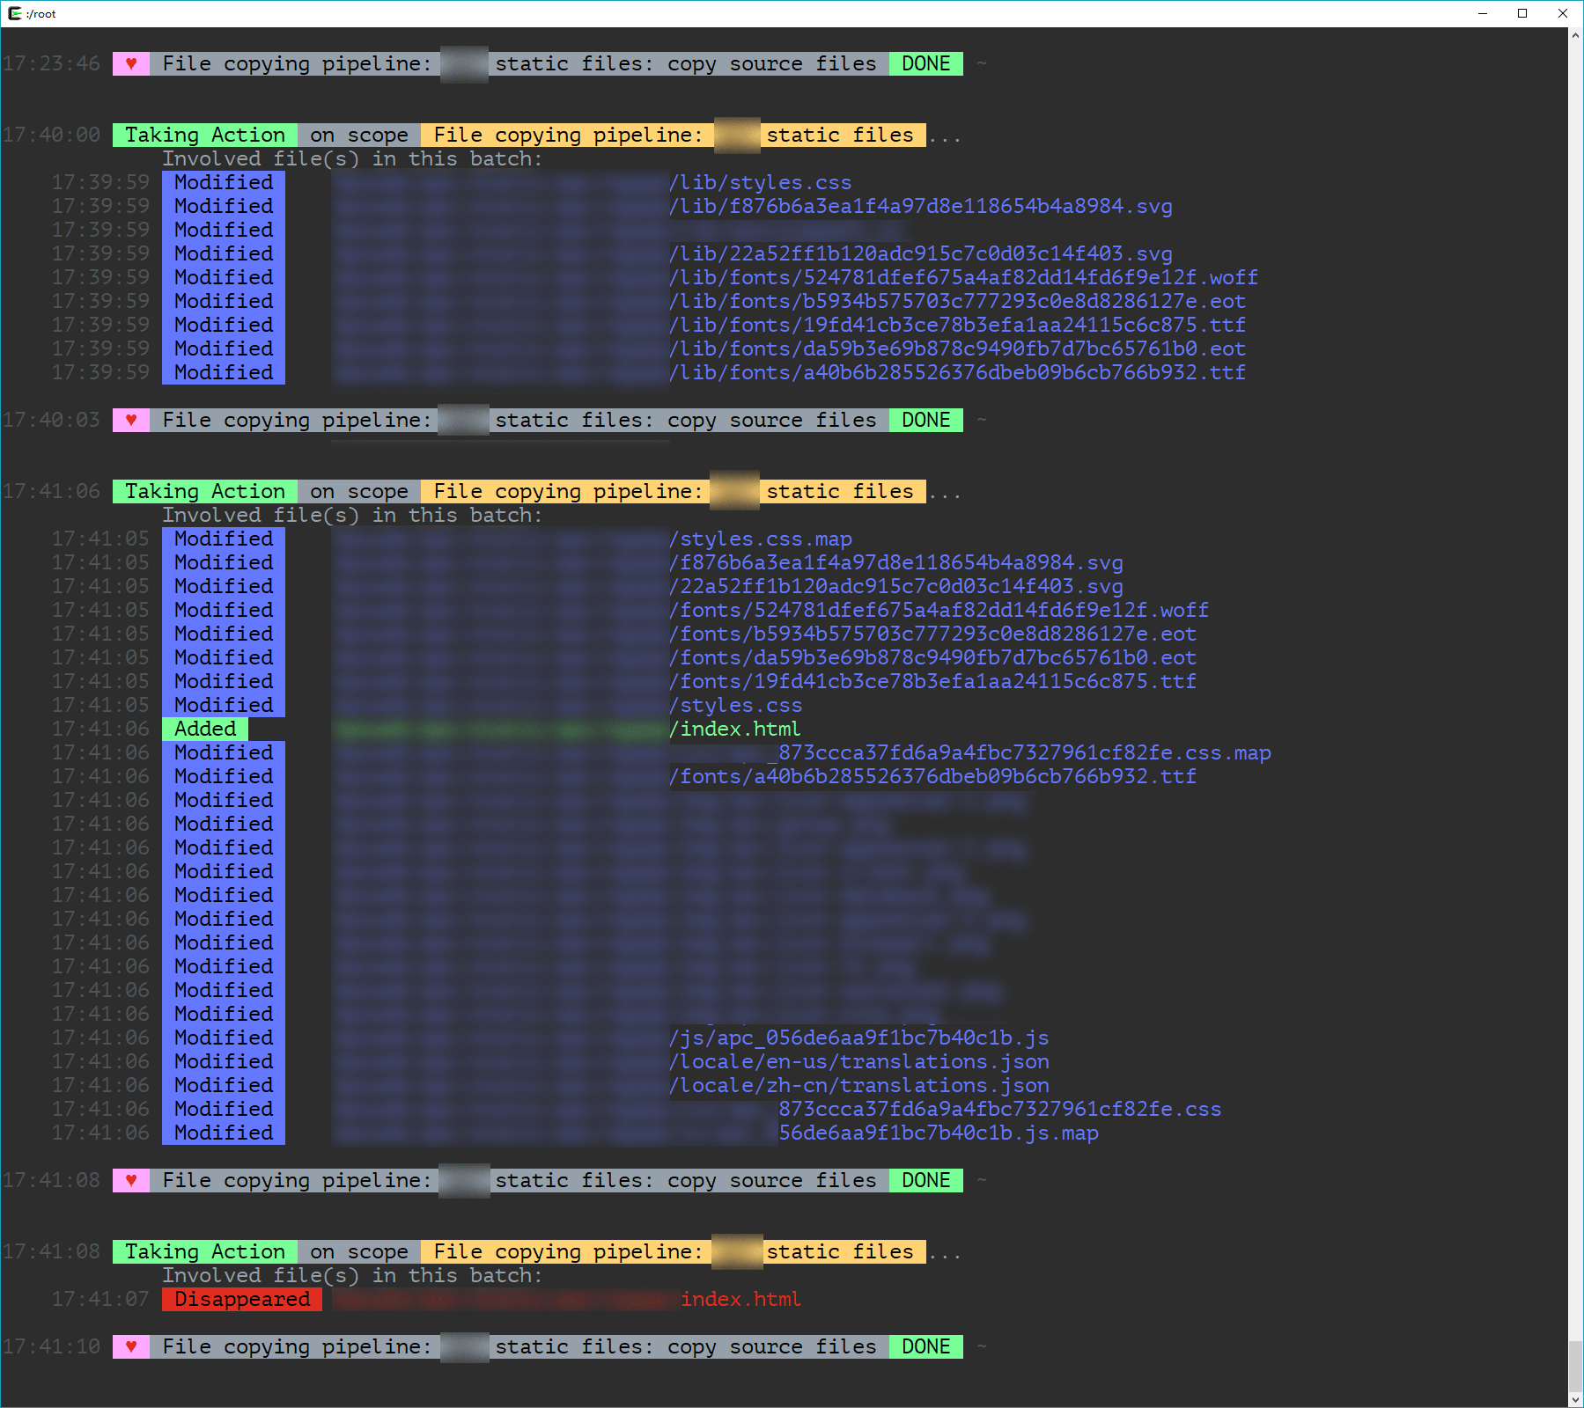This screenshot has width=1584, height=1408.
Task: Click Modified badge on /lib/styles.css row
Action: [x=224, y=182]
